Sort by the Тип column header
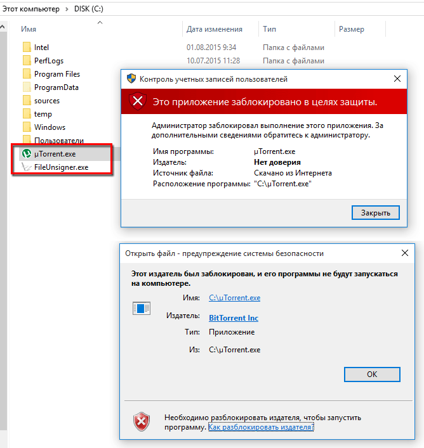The image size is (424, 448). 270,29
